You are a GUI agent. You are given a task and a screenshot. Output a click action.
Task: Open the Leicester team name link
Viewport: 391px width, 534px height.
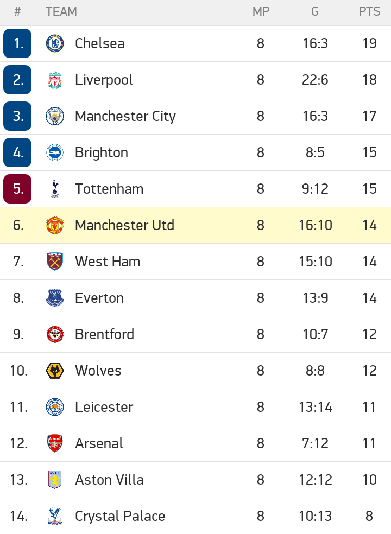click(104, 407)
